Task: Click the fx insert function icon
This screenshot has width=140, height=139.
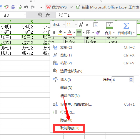Action: (48, 15)
